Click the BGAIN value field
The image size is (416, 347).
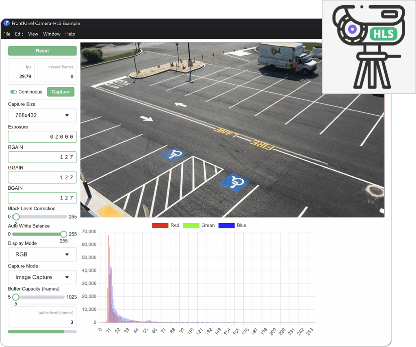[42, 198]
